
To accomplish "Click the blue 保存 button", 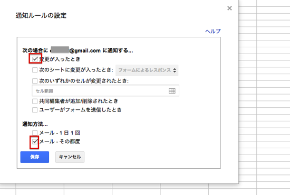I will point(35,157).
